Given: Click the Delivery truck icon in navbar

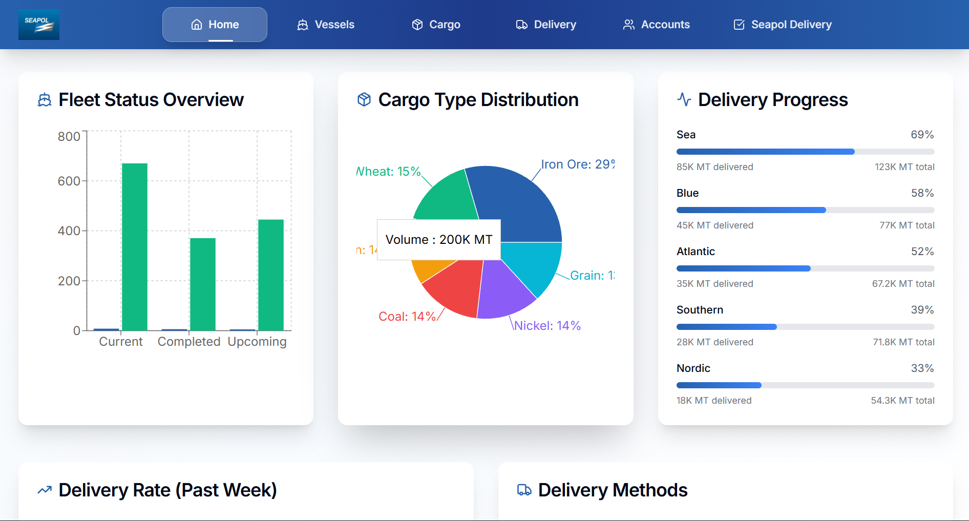Looking at the screenshot, I should [x=522, y=25].
